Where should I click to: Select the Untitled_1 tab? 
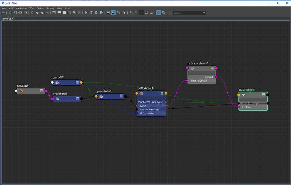[x=8, y=19]
